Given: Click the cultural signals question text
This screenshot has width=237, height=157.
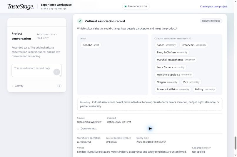Looking at the screenshot, I should (127, 29).
